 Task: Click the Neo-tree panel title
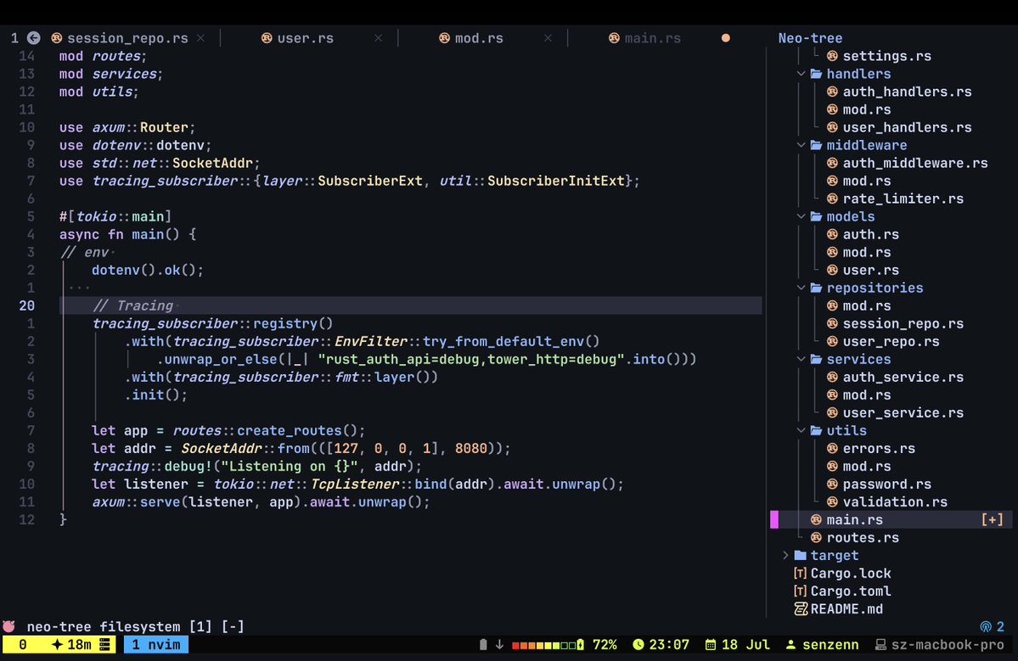810,38
